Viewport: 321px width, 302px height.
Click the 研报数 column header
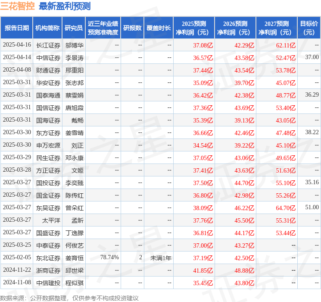tap(132, 28)
